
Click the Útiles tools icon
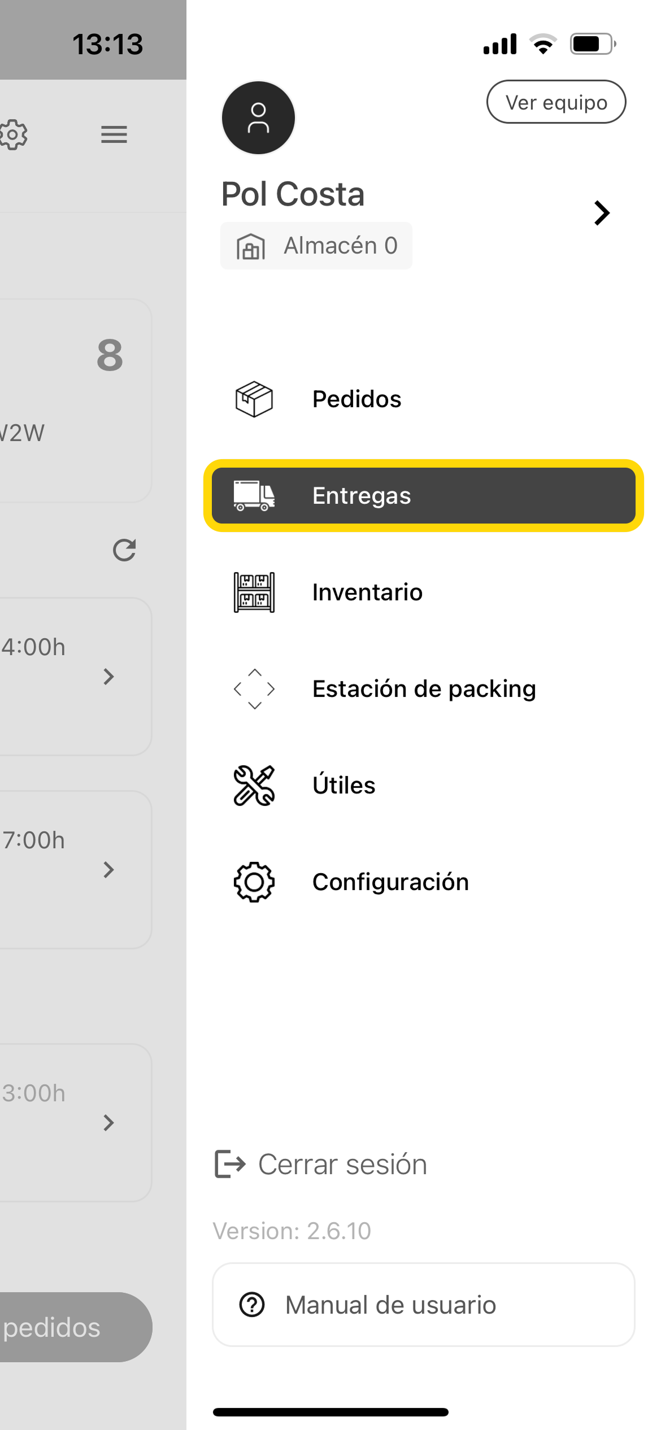tap(254, 786)
